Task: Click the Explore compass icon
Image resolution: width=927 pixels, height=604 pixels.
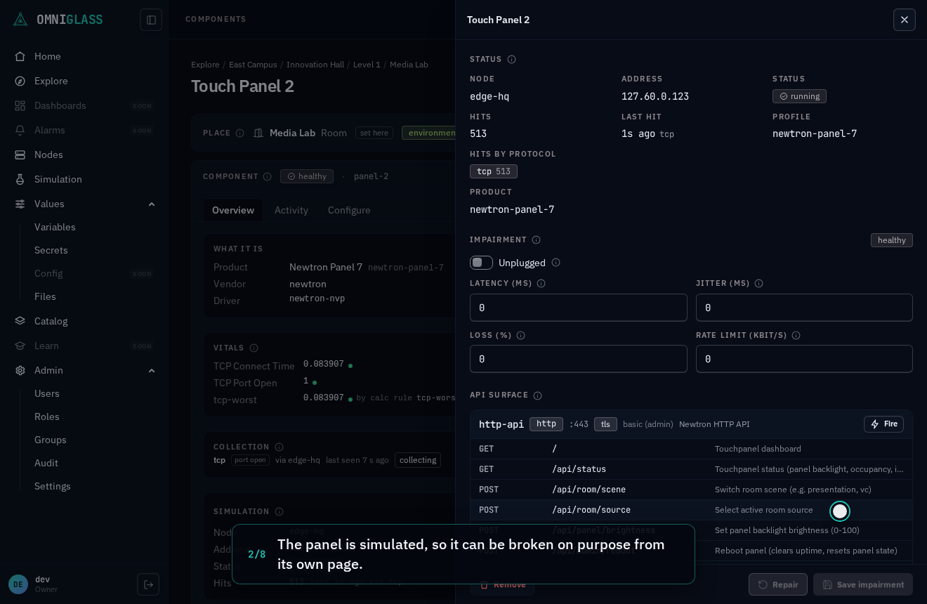Action: (x=20, y=81)
